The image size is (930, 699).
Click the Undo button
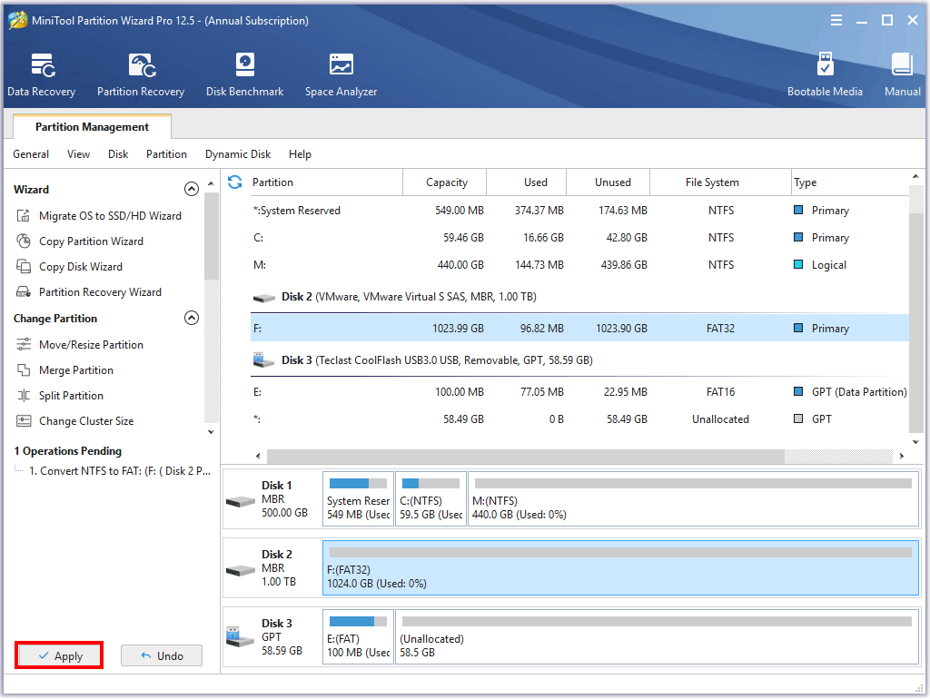pyautogui.click(x=162, y=655)
